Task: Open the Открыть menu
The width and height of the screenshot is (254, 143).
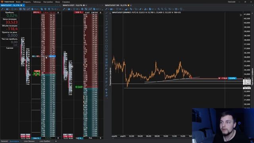Action: 27,2
